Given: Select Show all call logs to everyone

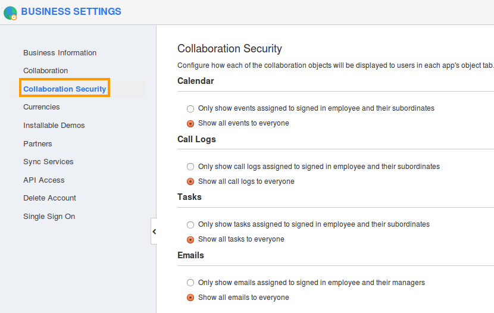Looking at the screenshot, I should (190, 182).
